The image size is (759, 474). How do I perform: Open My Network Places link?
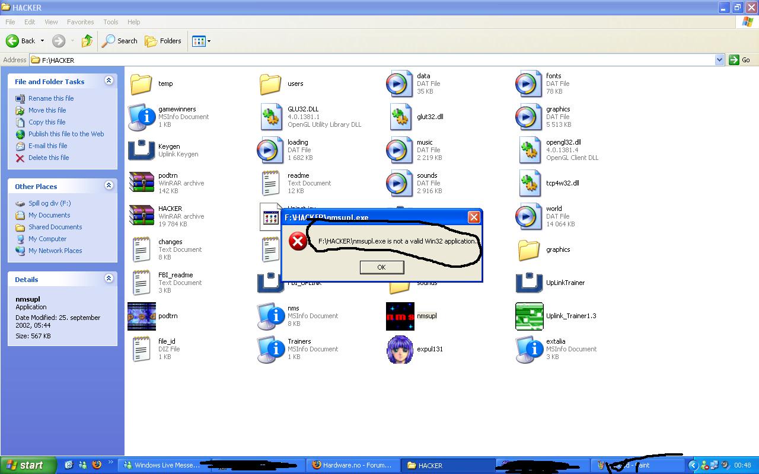[x=55, y=251]
